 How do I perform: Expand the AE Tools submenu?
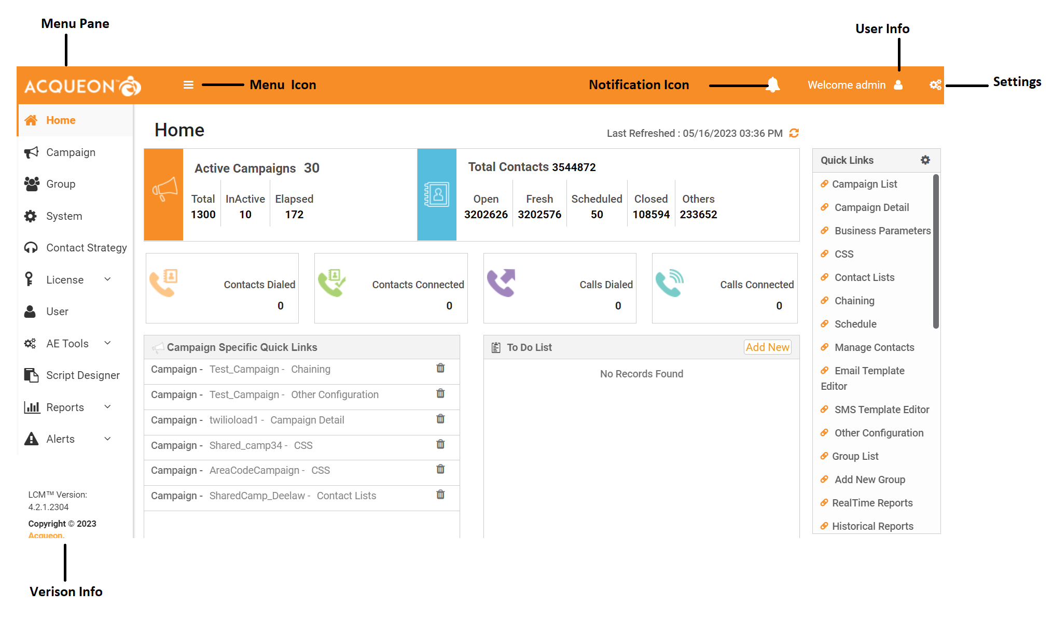(108, 343)
